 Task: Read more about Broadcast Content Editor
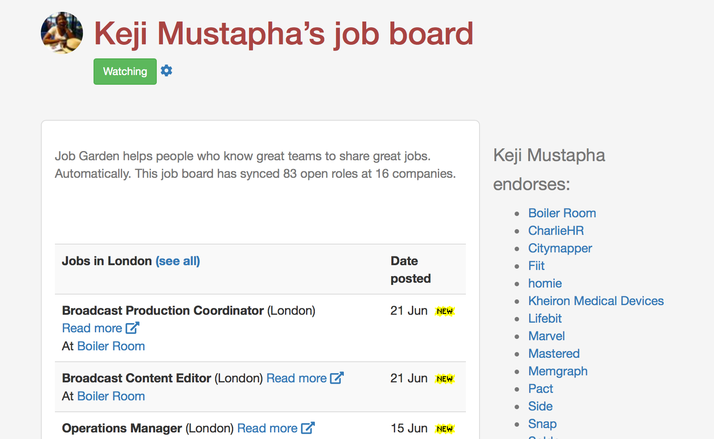[297, 378]
